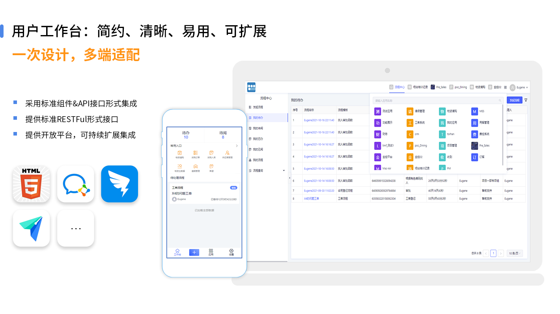Open the 10条/页 page size dropdown

pos(515,253)
